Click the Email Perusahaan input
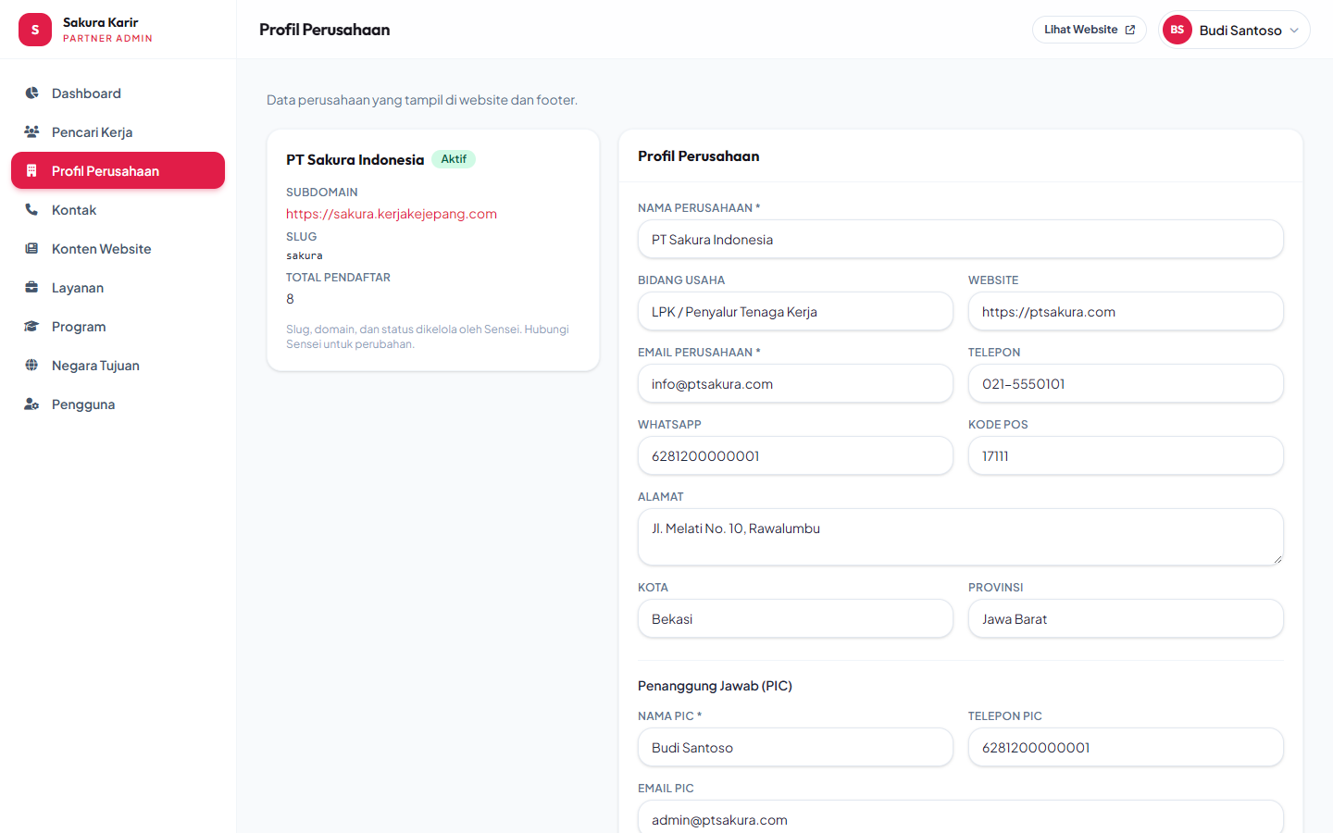Screen dimensions: 1333x833 795,383
